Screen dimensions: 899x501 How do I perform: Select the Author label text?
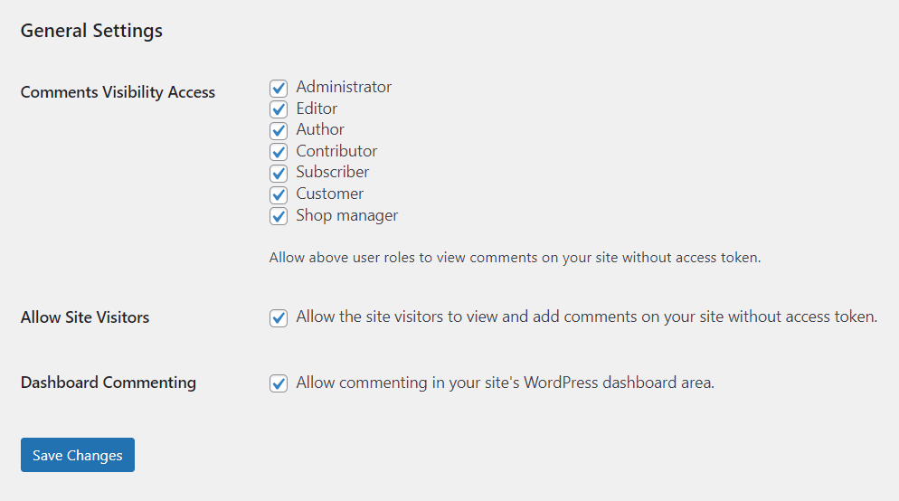tap(320, 129)
